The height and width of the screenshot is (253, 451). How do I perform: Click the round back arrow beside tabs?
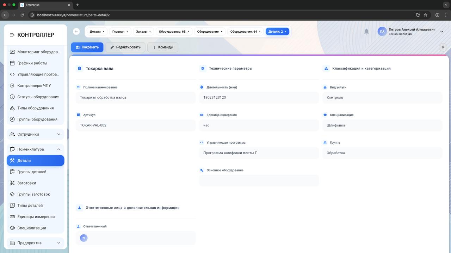coord(76,32)
